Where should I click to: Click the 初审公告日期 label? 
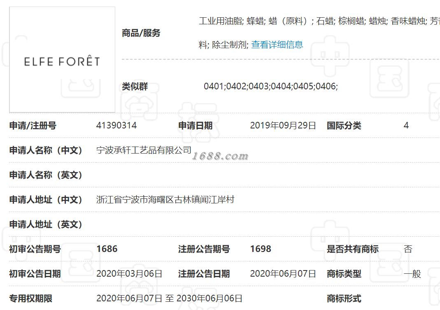[x=35, y=273]
